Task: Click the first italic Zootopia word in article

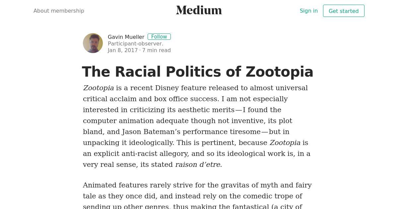Action: [99, 88]
